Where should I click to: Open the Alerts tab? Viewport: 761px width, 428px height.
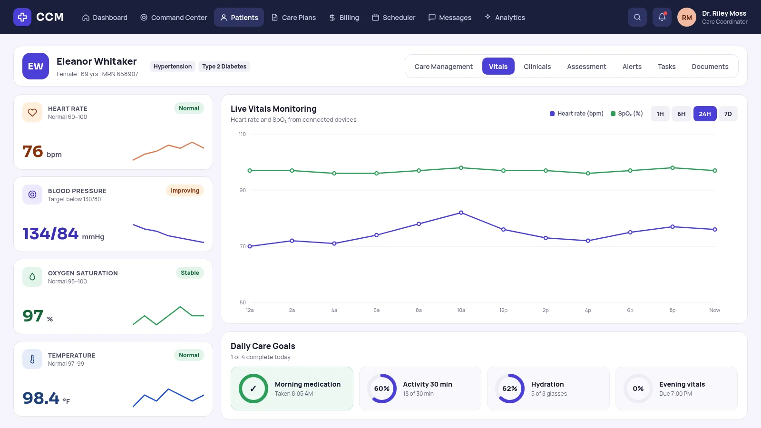click(632, 67)
